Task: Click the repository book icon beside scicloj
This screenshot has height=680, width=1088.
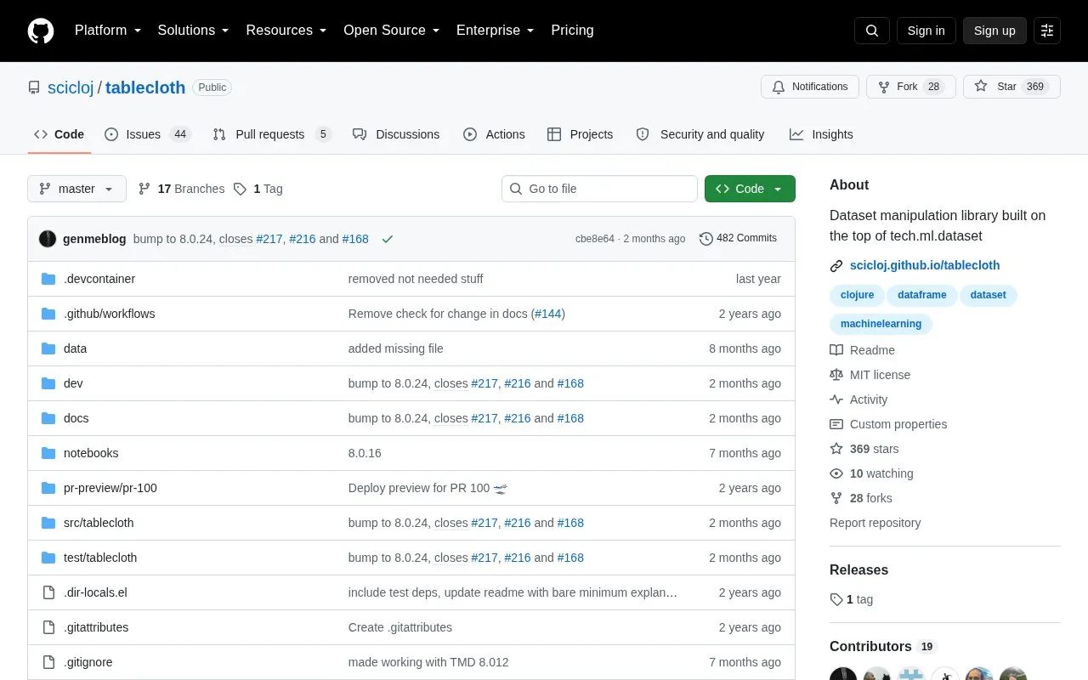Action: (34, 88)
